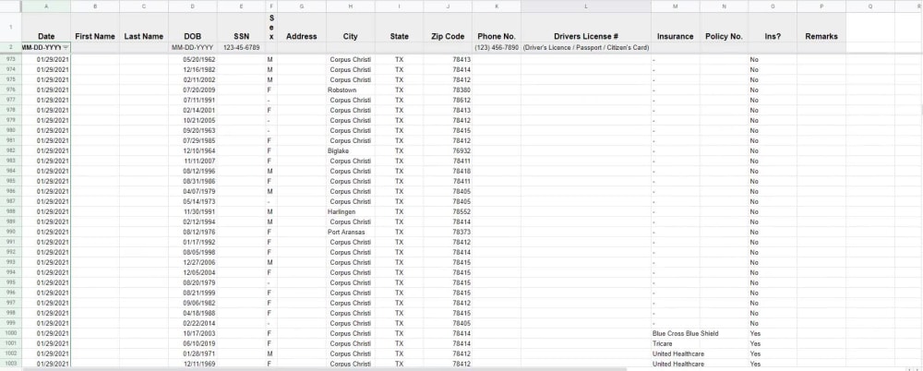Select column A header
The width and height of the screenshot is (923, 371).
point(46,6)
